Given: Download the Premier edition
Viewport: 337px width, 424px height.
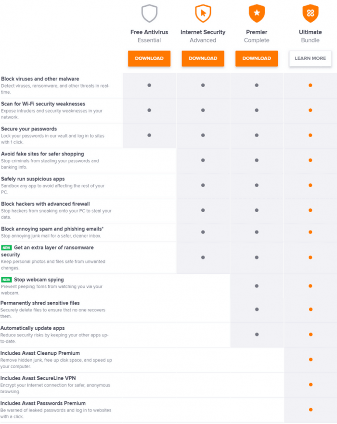Looking at the screenshot, I should pyautogui.click(x=257, y=58).
